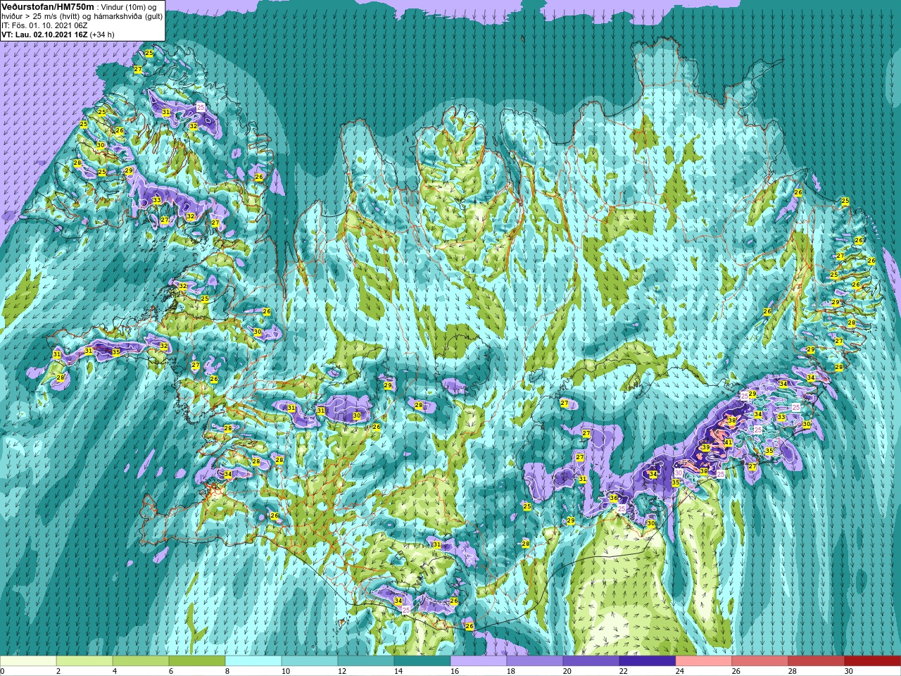Pick the 10–12 m/s turquoise legend swatch
This screenshot has height=676, width=901.
click(x=310, y=661)
